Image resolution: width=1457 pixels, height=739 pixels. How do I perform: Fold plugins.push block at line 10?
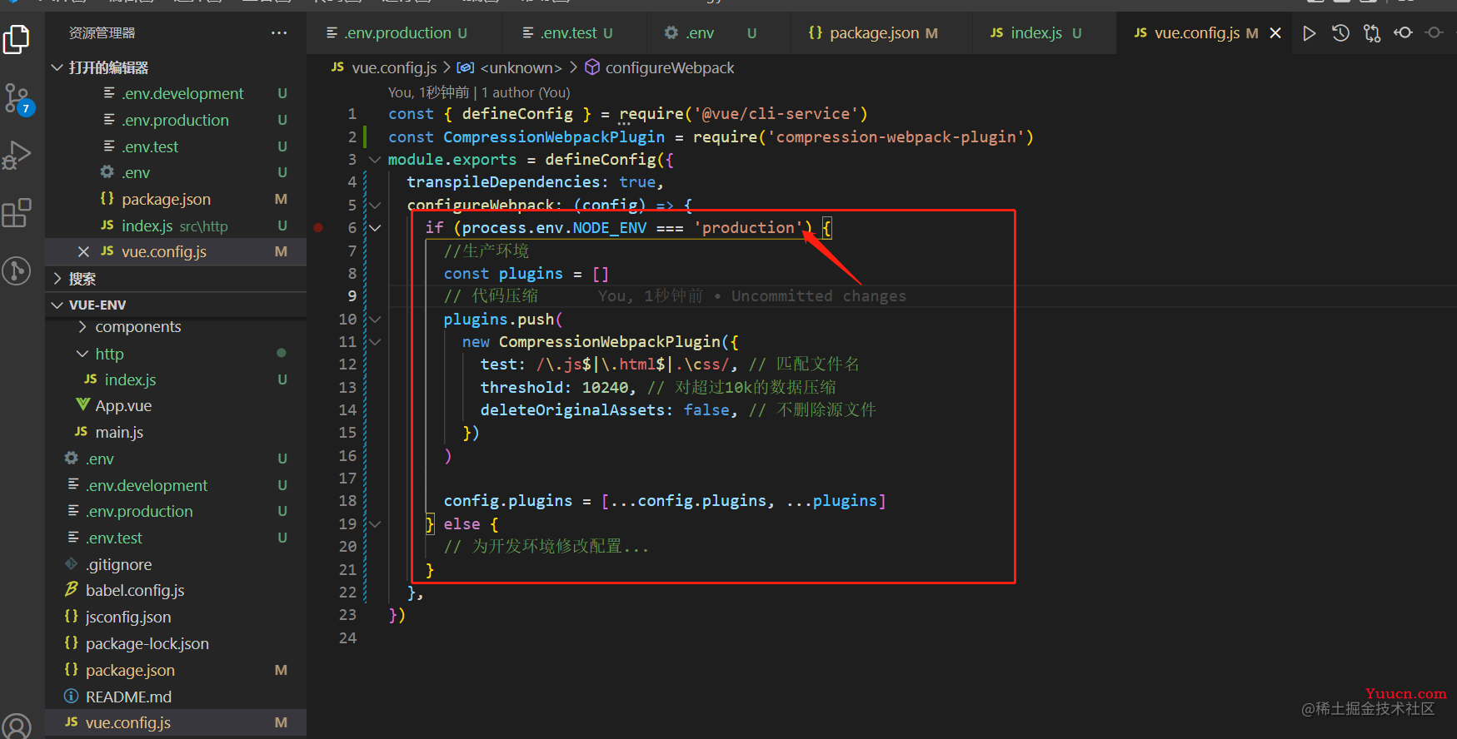click(375, 320)
